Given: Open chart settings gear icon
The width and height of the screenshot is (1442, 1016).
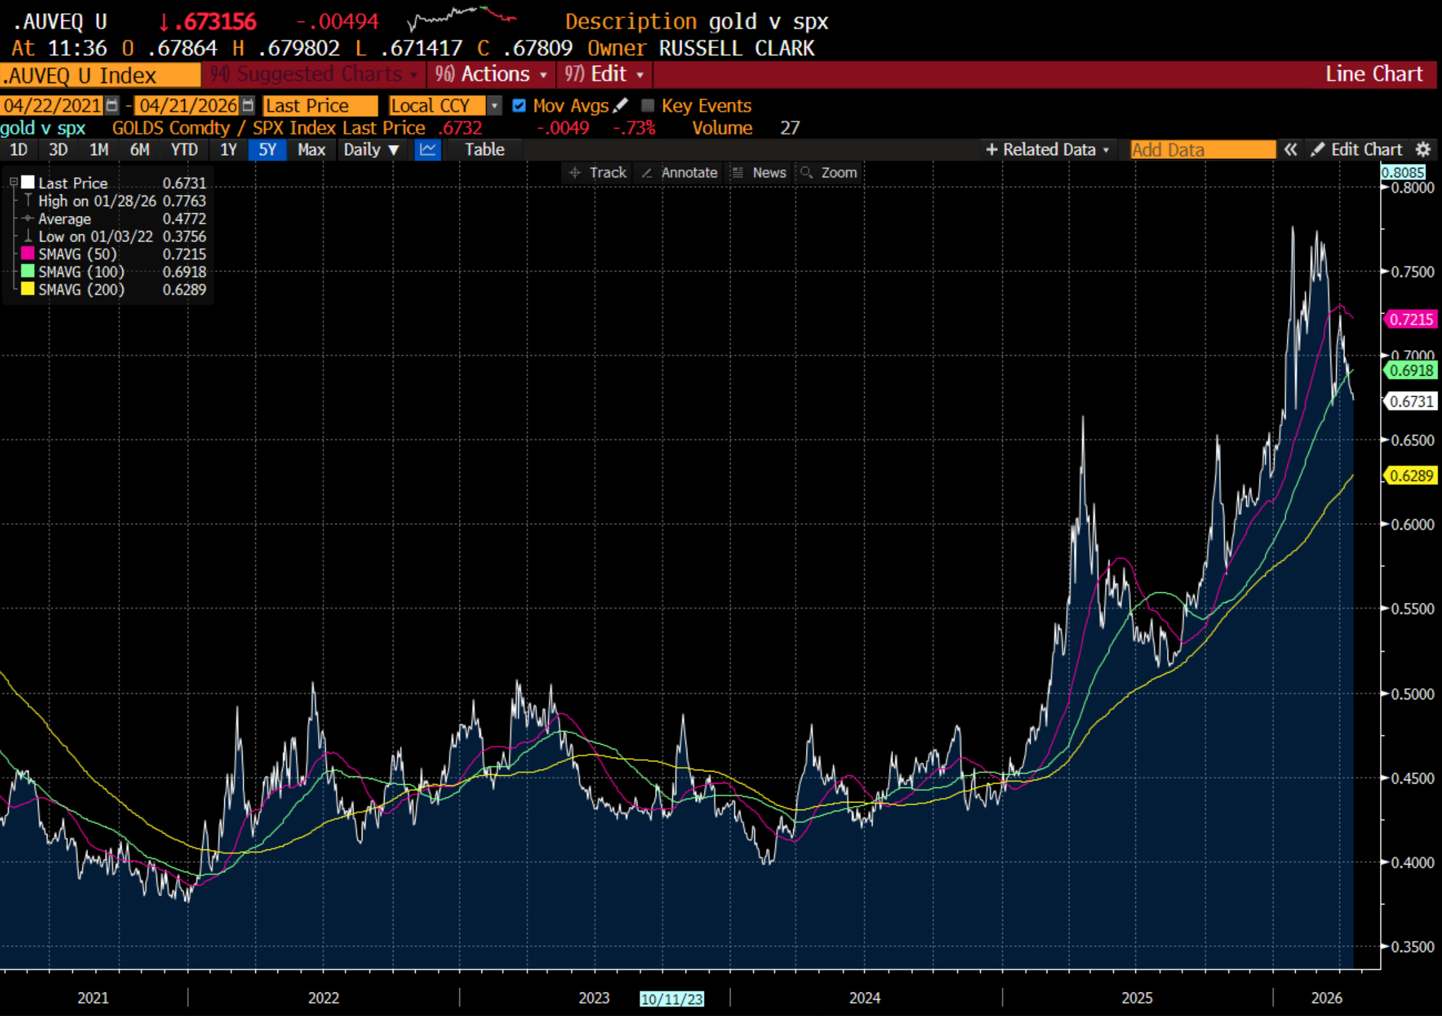Looking at the screenshot, I should [1423, 150].
